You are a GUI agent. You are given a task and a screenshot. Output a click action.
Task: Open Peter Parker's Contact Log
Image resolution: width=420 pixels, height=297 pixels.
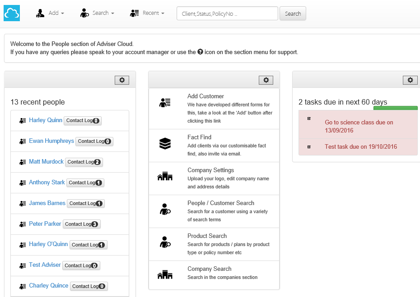coord(81,224)
